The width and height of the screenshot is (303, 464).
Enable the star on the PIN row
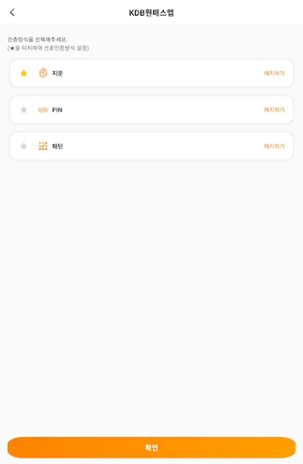click(23, 109)
